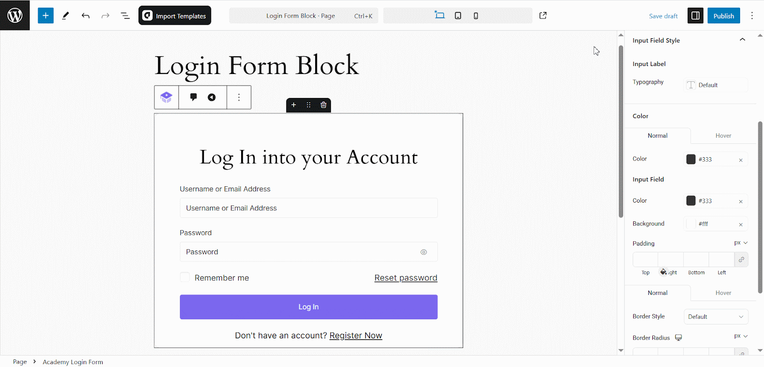Select the Normal tab above Border Style
The height and width of the screenshot is (367, 764).
(x=658, y=292)
